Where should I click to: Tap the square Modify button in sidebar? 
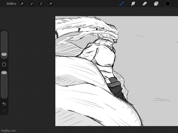click(x=4, y=65)
